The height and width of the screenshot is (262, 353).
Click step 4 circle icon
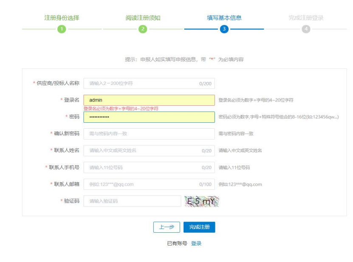point(306,29)
